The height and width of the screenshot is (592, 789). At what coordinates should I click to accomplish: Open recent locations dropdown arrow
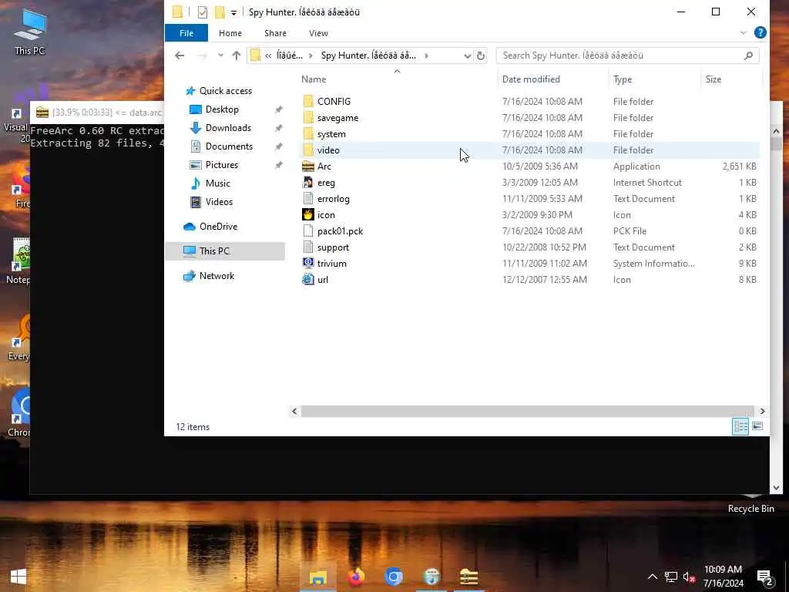pos(220,55)
